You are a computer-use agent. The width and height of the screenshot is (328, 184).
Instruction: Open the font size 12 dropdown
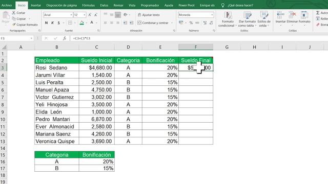coord(84,15)
